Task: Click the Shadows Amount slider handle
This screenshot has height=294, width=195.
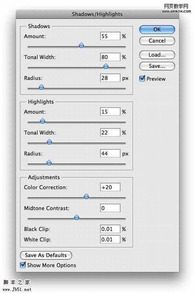Action: tap(82, 46)
